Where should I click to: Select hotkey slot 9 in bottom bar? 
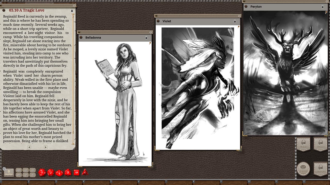[x=234, y=182]
